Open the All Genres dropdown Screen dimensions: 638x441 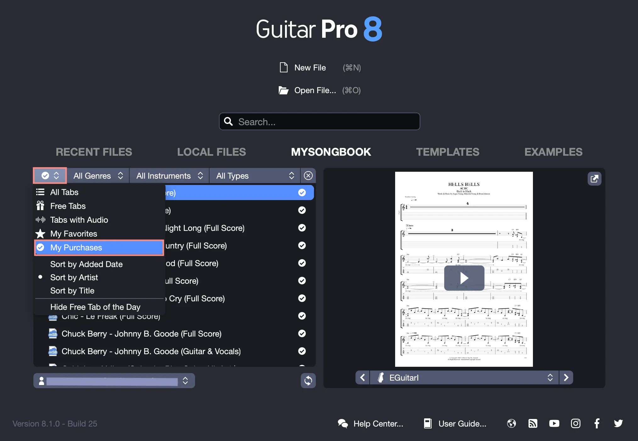click(98, 176)
